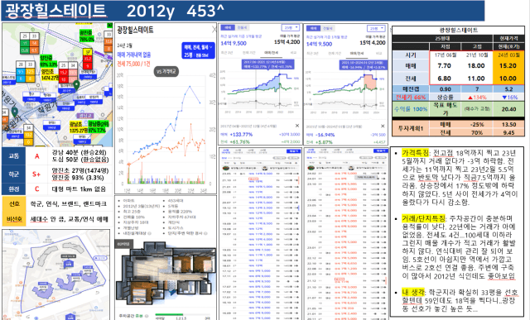
Task: Dismiss the -16.94% period summary with X
Action: pyautogui.click(x=383, y=127)
